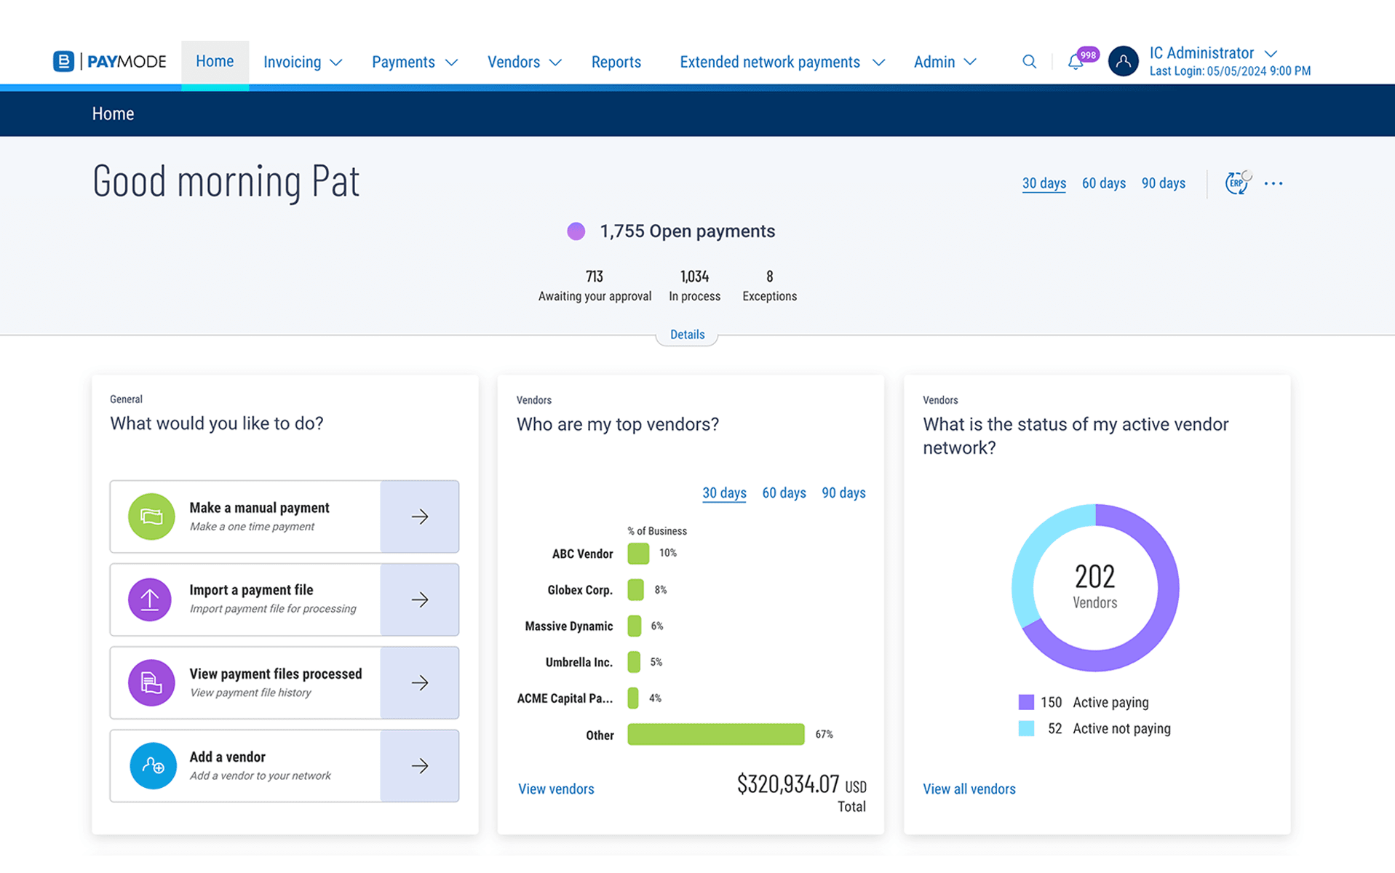The width and height of the screenshot is (1395, 873).
Task: Toggle 60 days in the top vendors card
Action: coord(784,493)
